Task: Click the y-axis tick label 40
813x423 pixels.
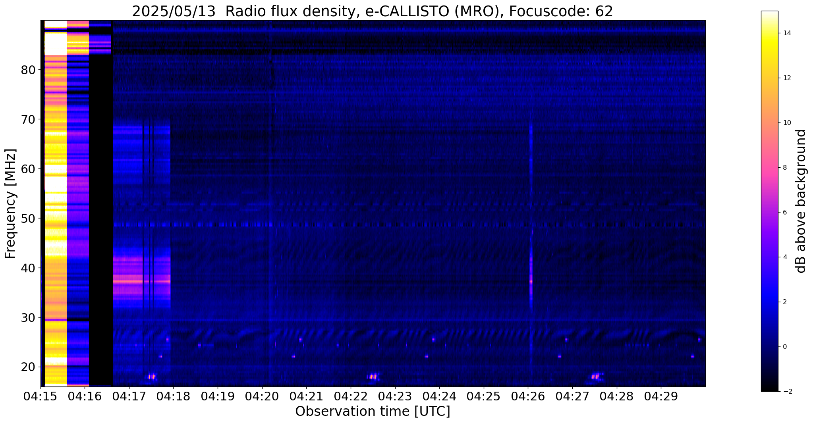Action: (x=28, y=268)
